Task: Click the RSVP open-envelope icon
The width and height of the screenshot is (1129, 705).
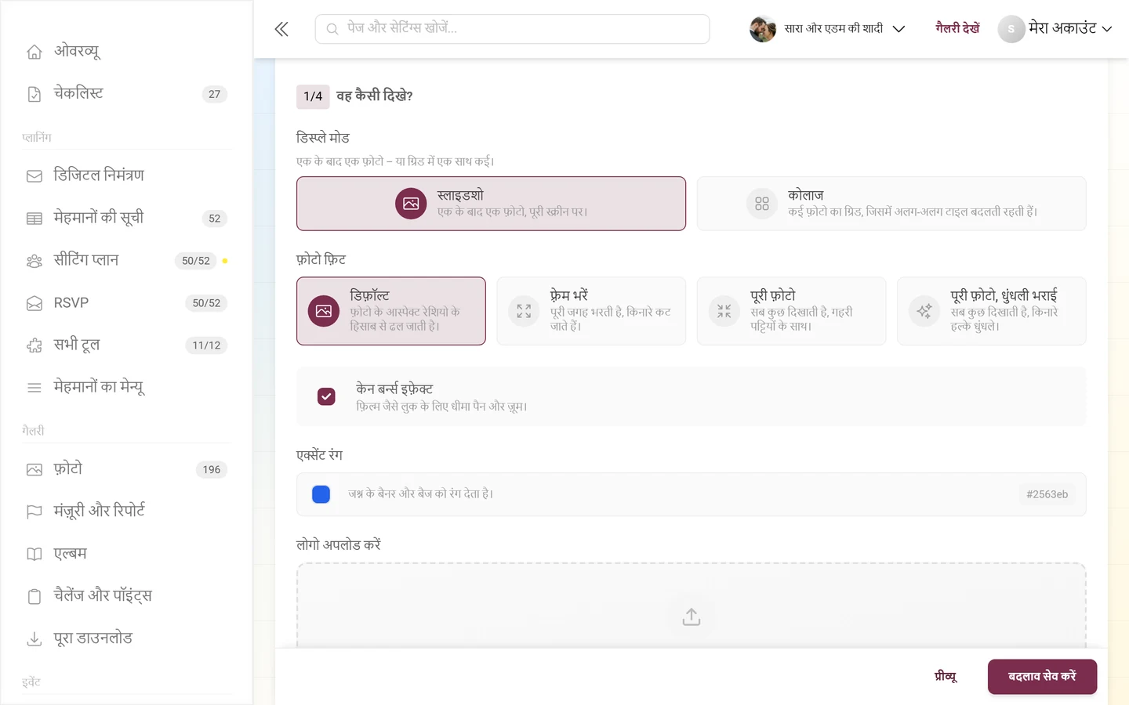Action: click(34, 303)
